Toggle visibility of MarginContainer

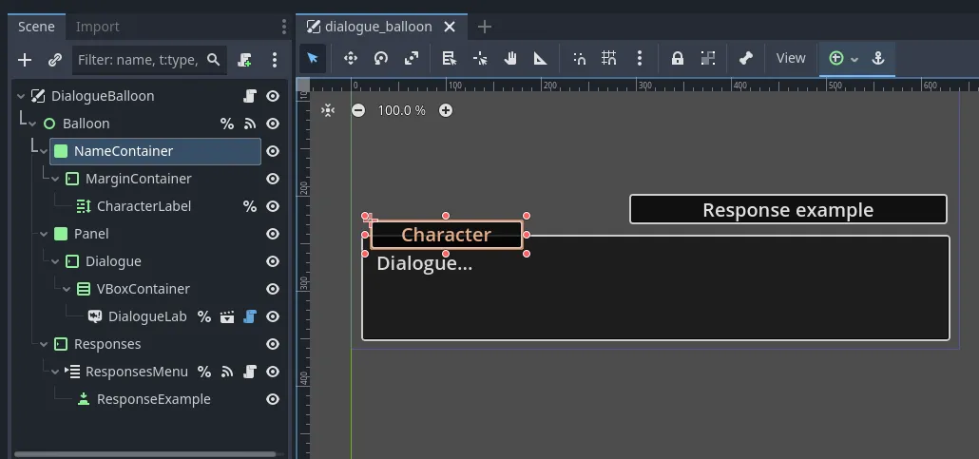click(x=273, y=179)
